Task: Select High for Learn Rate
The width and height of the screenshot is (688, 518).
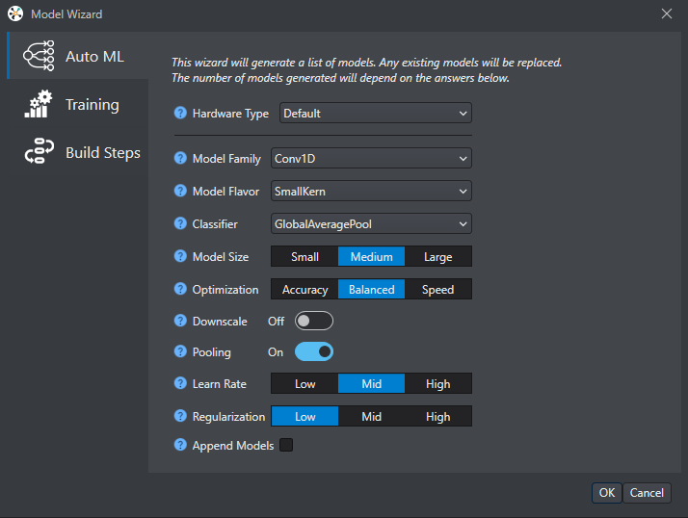Action: 437,384
